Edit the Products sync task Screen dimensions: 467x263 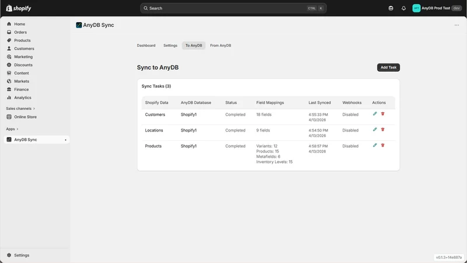(375, 145)
